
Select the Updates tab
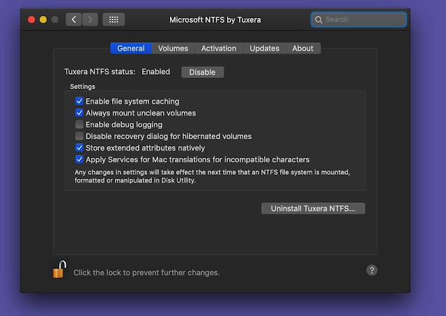pos(264,49)
